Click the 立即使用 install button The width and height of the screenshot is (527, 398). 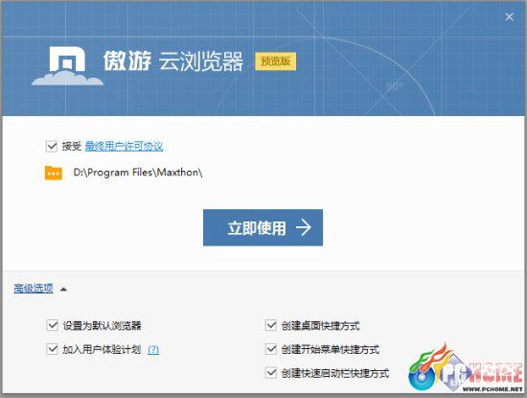(263, 227)
